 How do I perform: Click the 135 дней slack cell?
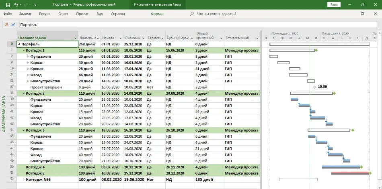(209, 179)
